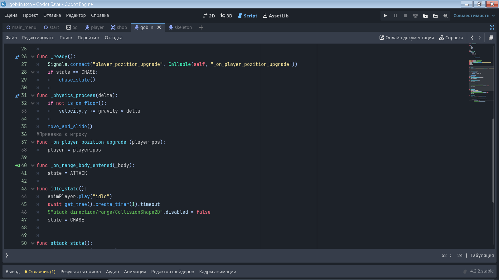Viewport: 499px width, 280px height.
Task: Click the pause running project icon
Action: pos(395,16)
